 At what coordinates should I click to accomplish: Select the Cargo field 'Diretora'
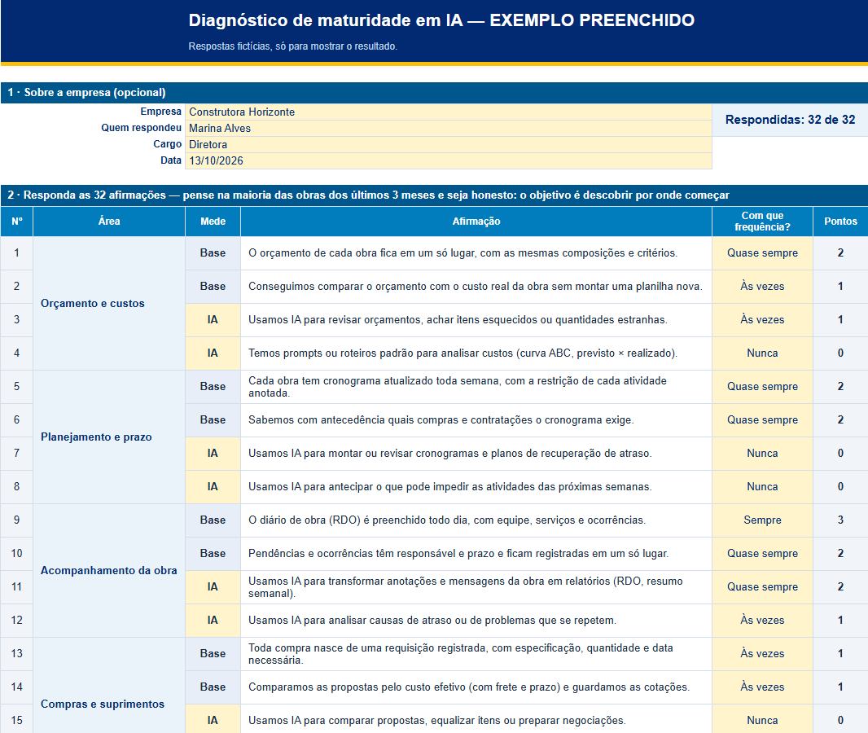tap(449, 144)
